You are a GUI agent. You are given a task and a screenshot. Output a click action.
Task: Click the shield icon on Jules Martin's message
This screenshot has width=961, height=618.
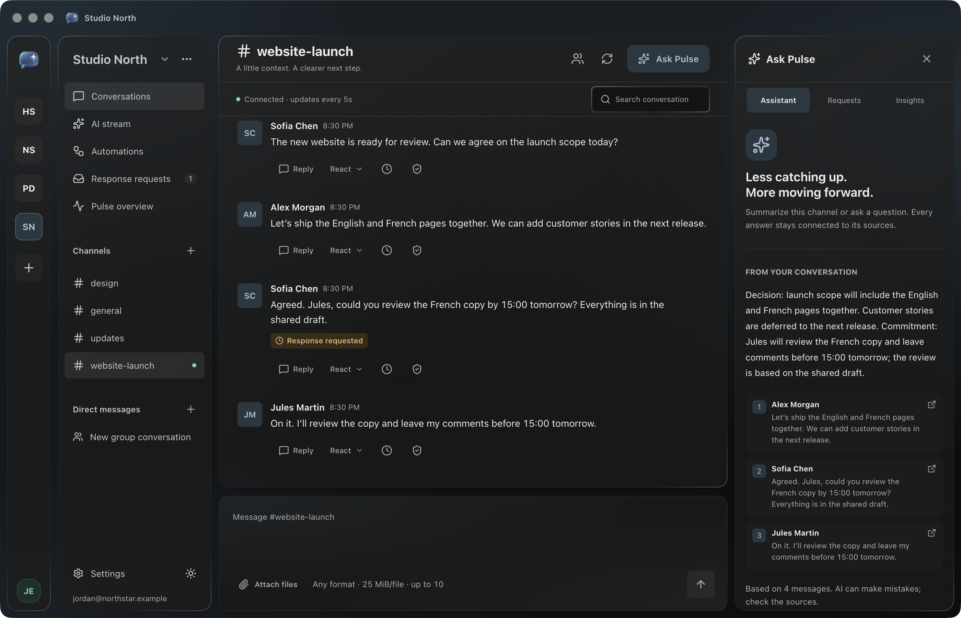point(417,451)
